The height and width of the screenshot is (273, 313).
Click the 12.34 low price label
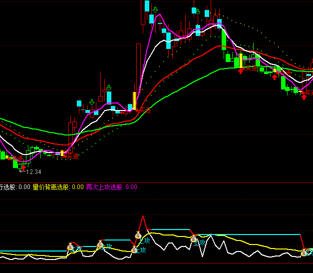click(33, 172)
